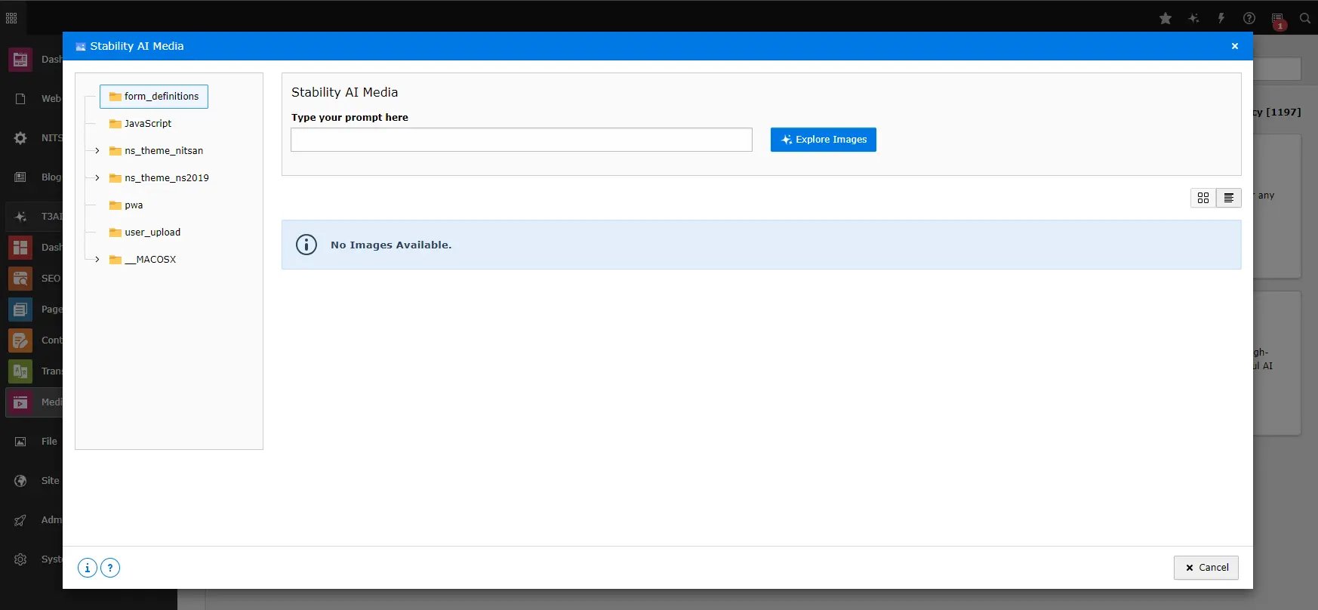The height and width of the screenshot is (610, 1318).
Task: Open the help question mark in top bar
Action: click(1249, 18)
